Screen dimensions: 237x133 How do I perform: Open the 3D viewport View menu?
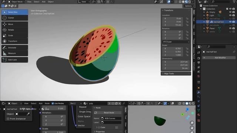29,2
